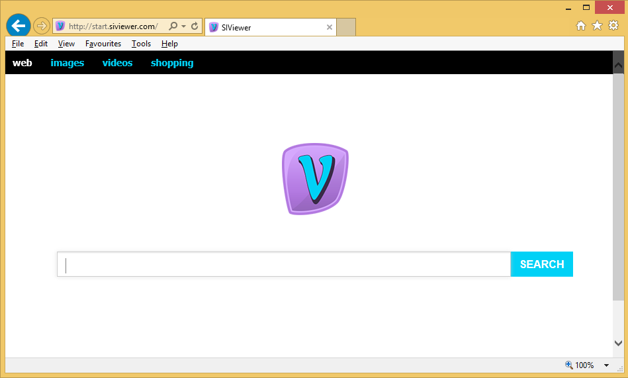Open the zoom level dropdown arrow
The height and width of the screenshot is (378, 628).
point(606,365)
